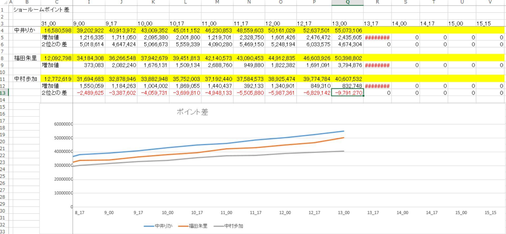This screenshot has height=234, width=506.
Task: Select row 13 header
Action: tap(4, 93)
